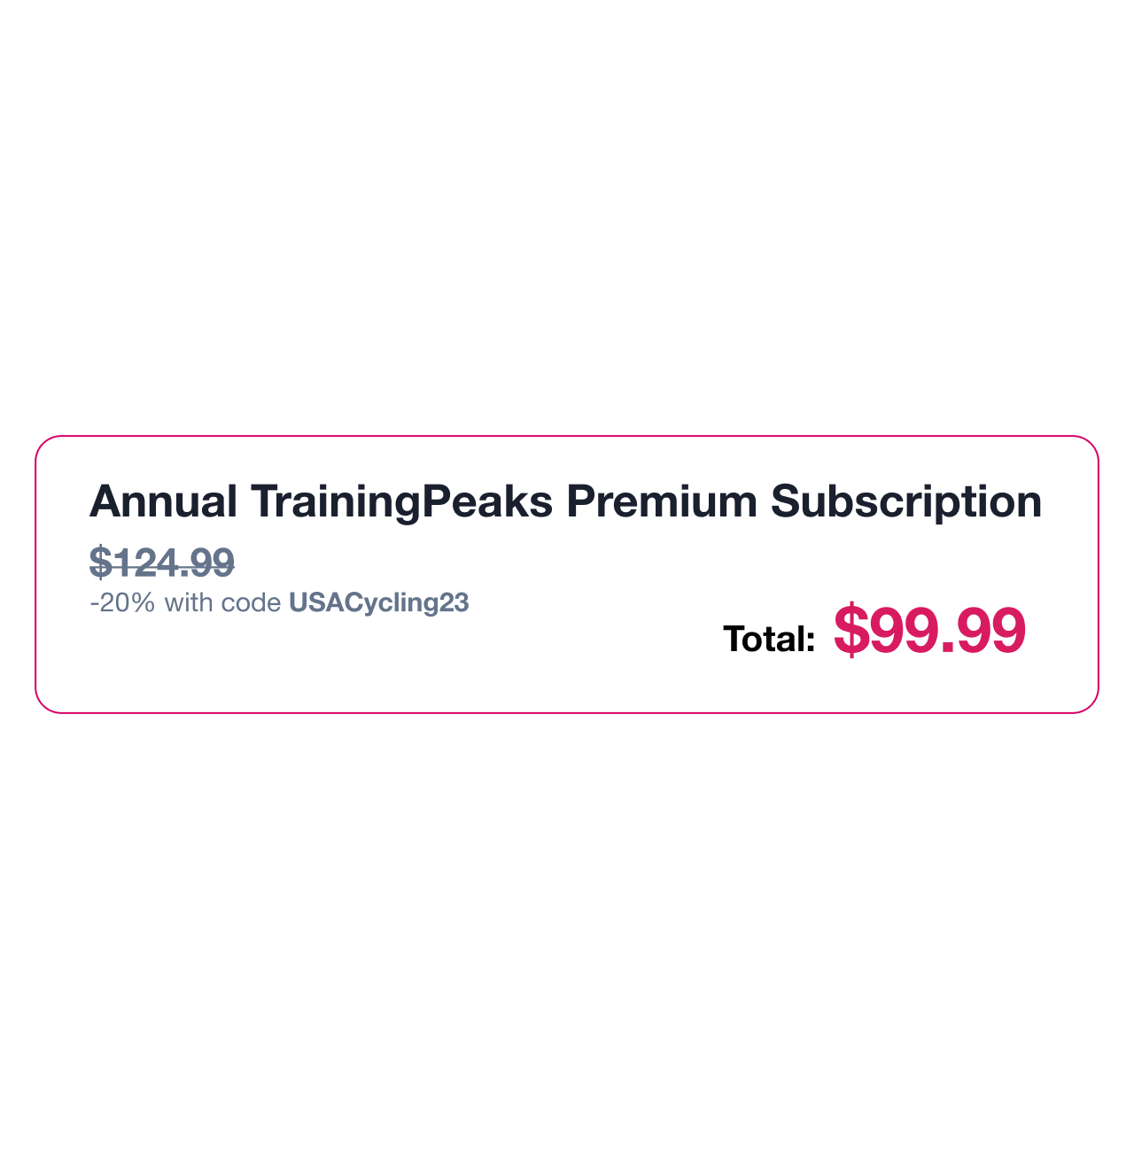
Task: Click the pink rounded border of the card
Action: 567,436
